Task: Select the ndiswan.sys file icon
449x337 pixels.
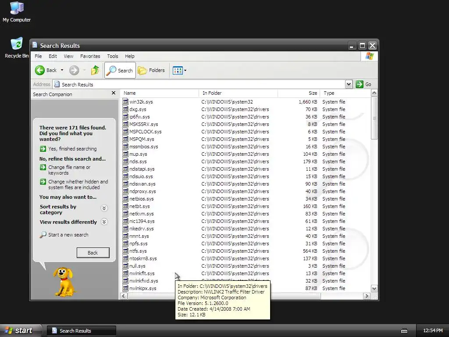Action: (x=125, y=183)
